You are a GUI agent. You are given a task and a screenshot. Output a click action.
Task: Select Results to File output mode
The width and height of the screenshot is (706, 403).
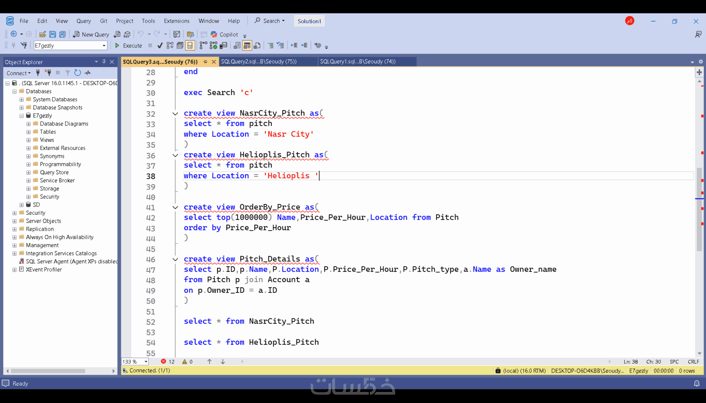(x=257, y=45)
